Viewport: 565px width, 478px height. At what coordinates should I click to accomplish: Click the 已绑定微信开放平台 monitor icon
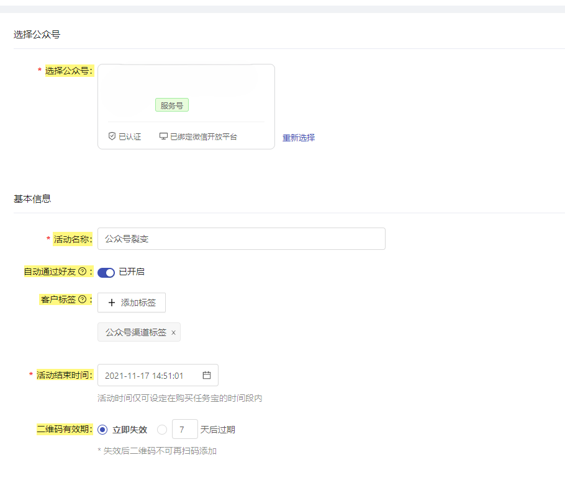click(x=163, y=136)
